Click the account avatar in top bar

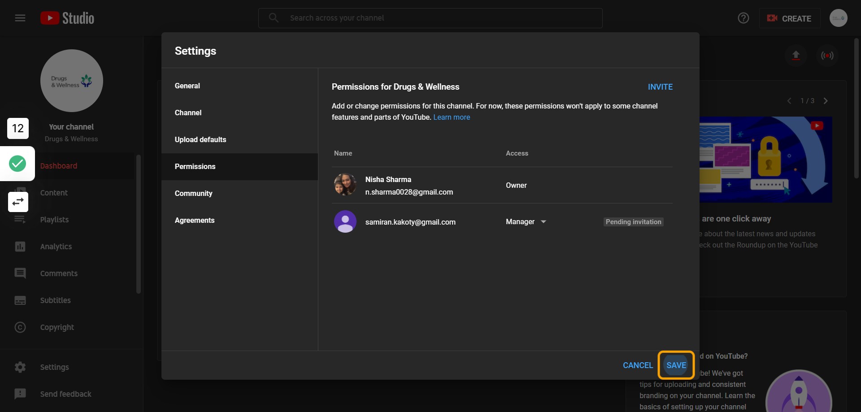[x=838, y=18]
